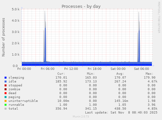Click runnable max value 3.96
Image resolution: width=162 pixels, height=120 pixels.
[x=152, y=105]
